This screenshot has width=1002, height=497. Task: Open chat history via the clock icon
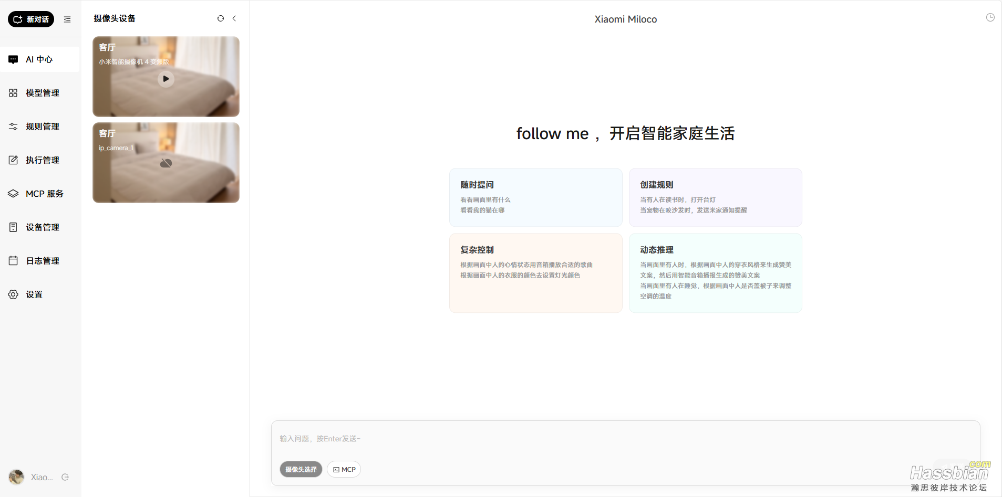tap(990, 17)
